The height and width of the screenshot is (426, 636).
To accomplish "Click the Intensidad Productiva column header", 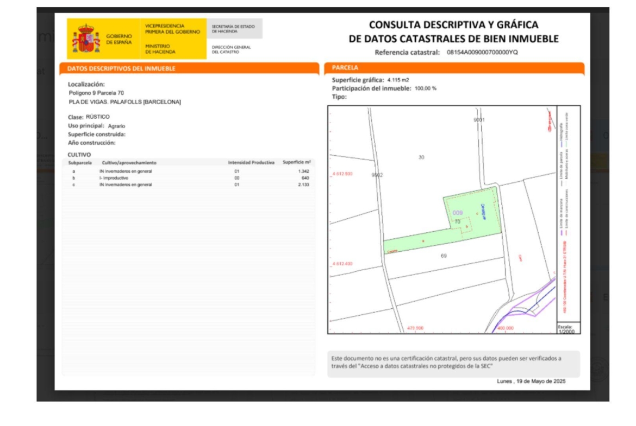I will (251, 162).
